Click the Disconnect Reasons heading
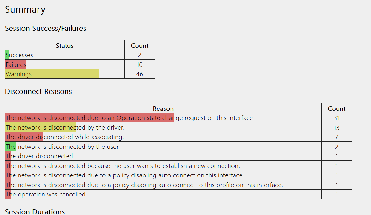This screenshot has height=215, width=371. tap(38, 91)
